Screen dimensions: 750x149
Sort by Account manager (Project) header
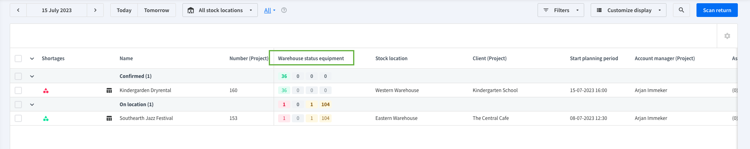click(x=665, y=59)
